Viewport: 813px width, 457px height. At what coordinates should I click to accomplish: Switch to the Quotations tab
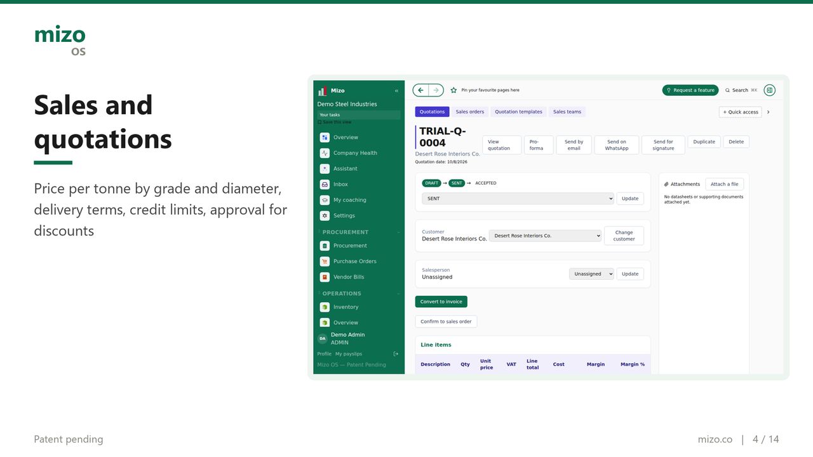[432, 112]
